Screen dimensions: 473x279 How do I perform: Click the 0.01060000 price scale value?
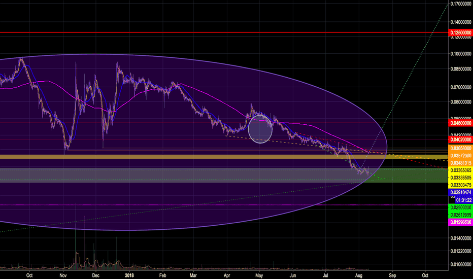[461, 264]
